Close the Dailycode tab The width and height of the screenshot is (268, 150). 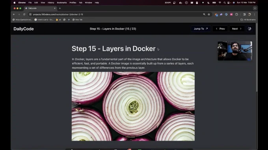click(x=55, y=8)
